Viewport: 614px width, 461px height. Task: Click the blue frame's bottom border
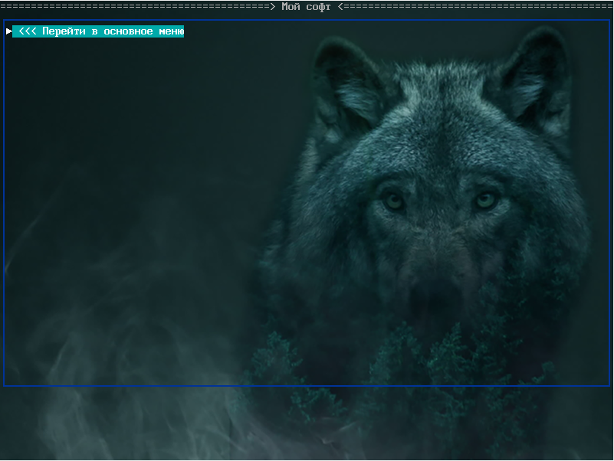pos(307,385)
